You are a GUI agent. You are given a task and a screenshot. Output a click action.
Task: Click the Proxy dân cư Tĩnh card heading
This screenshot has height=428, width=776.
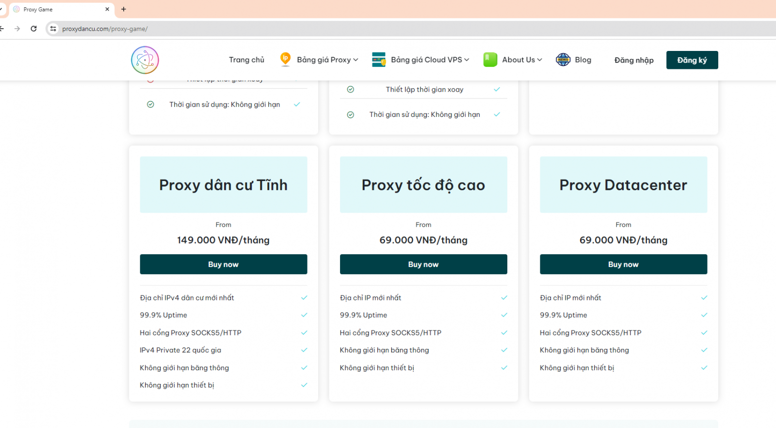(x=224, y=185)
